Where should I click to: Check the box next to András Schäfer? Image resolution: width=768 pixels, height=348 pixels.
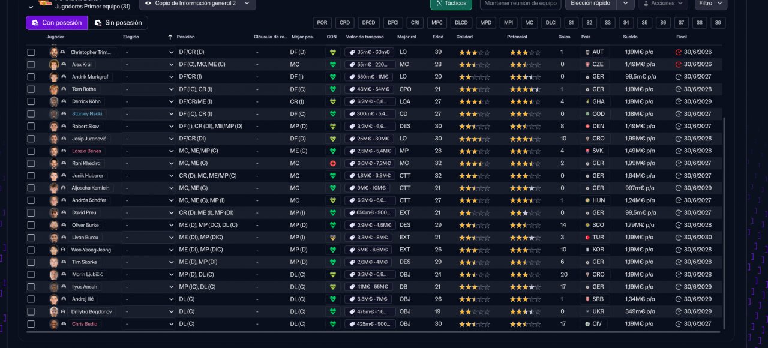click(x=31, y=200)
